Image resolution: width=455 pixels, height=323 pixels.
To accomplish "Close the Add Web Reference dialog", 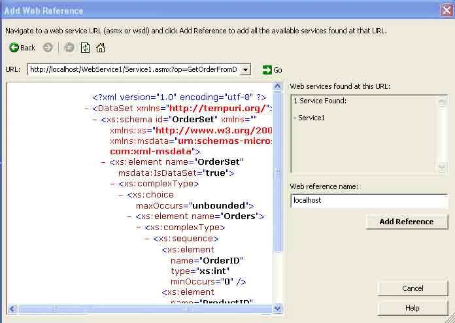I will pyautogui.click(x=447, y=10).
